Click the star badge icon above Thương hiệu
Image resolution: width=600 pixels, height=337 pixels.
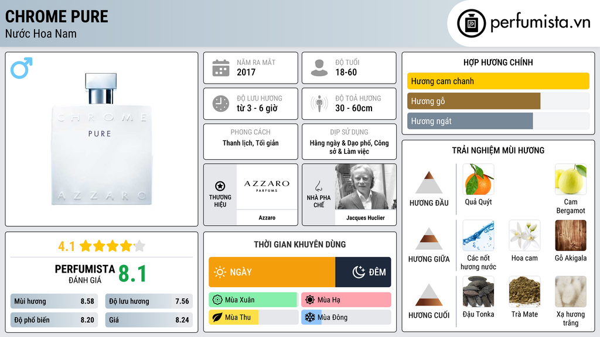(x=220, y=186)
